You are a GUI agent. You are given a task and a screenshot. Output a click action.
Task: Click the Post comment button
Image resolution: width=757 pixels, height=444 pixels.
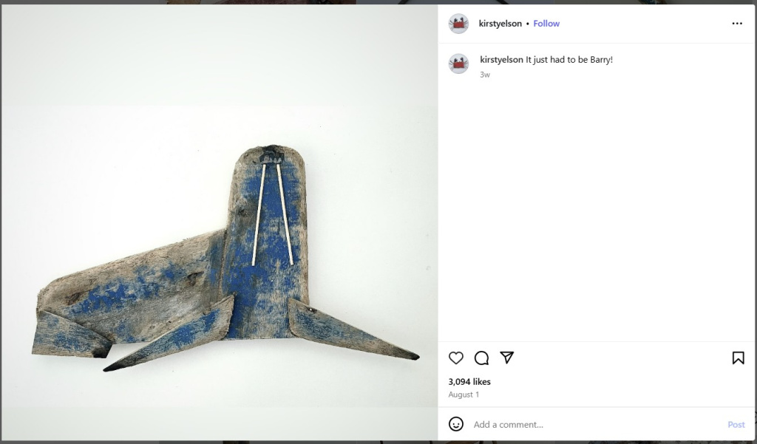pyautogui.click(x=736, y=425)
